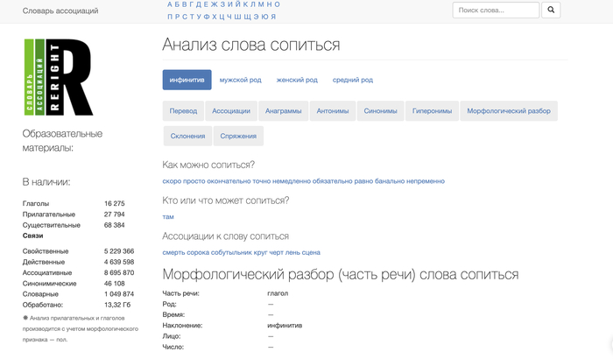
Task: Open the 'Анаграммы' section
Action: click(x=284, y=111)
